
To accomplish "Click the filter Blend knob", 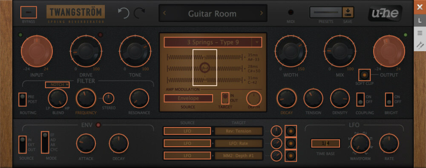I will (58, 98).
